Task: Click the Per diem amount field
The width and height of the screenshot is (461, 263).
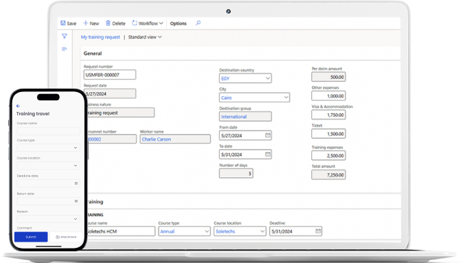Action: pyautogui.click(x=329, y=77)
